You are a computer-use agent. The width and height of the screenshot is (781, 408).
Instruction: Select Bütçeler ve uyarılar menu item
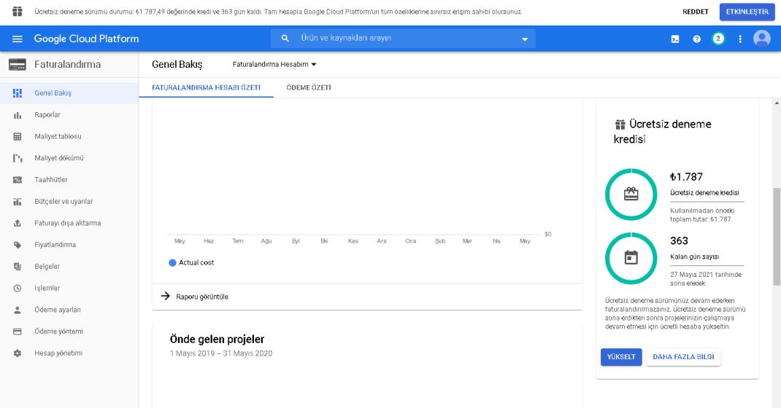point(69,201)
